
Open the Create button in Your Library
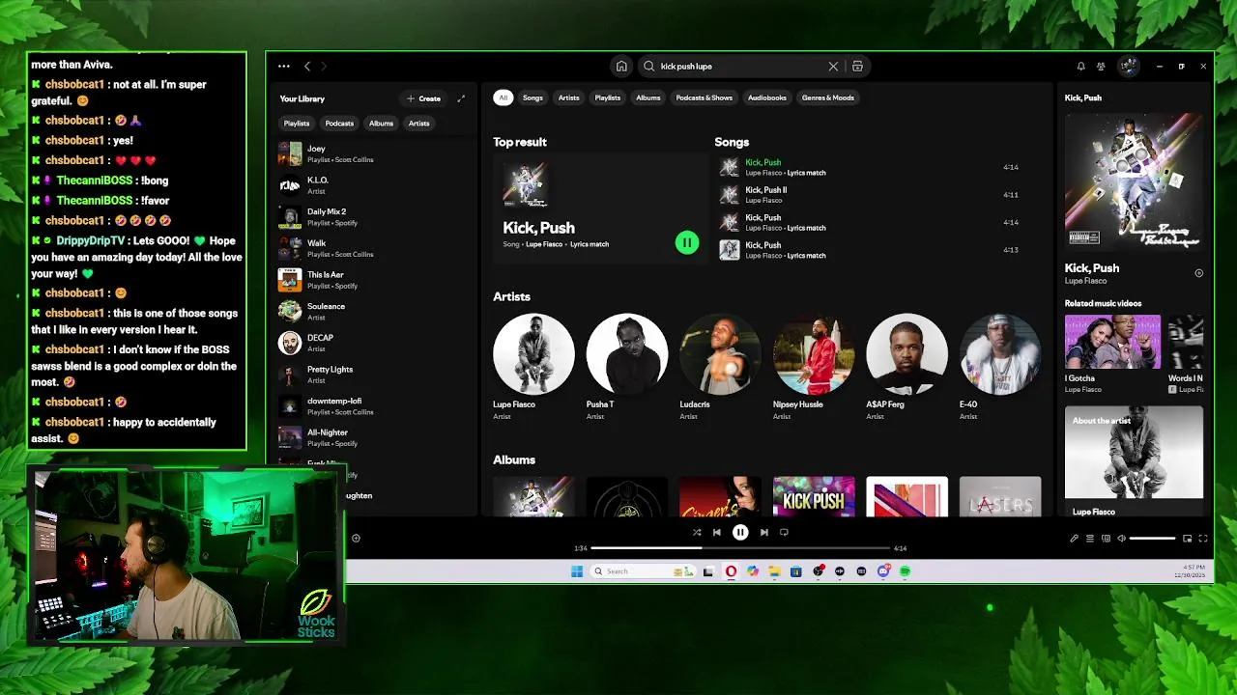(423, 98)
